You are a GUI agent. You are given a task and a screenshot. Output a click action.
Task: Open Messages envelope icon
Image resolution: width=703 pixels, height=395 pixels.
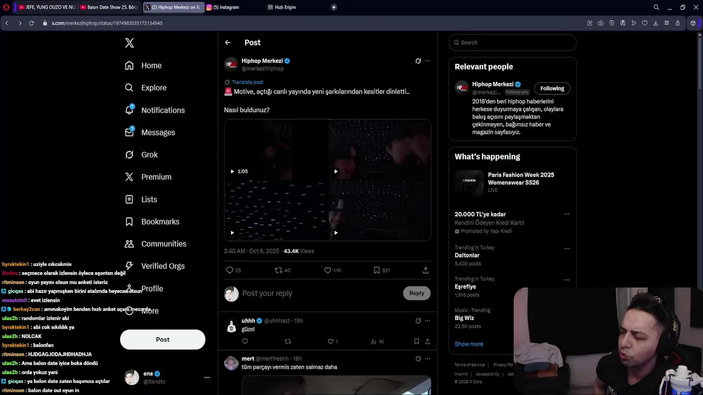150,132
